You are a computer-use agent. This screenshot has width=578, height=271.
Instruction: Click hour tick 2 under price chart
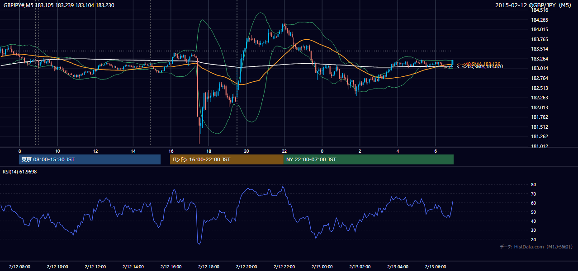tap(360, 151)
